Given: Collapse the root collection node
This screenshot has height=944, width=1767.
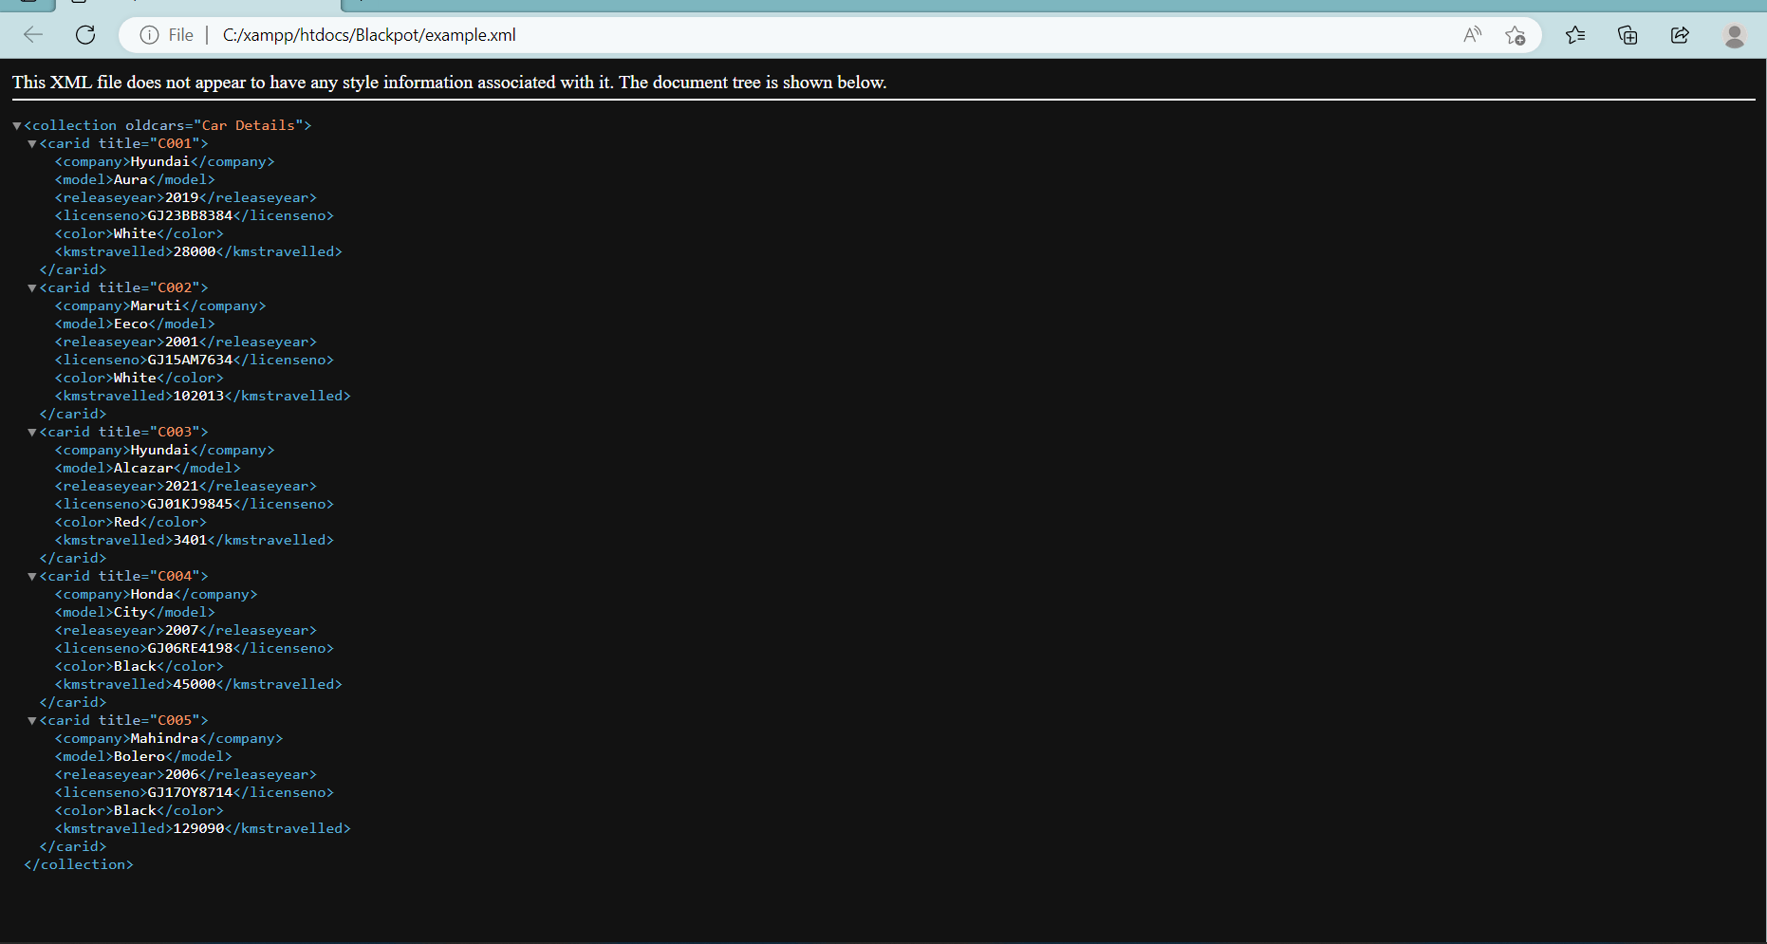Looking at the screenshot, I should [17, 126].
